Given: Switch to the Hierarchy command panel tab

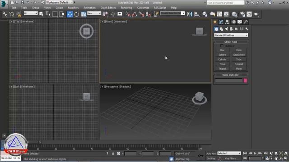Looking at the screenshot, I should coord(227,22).
